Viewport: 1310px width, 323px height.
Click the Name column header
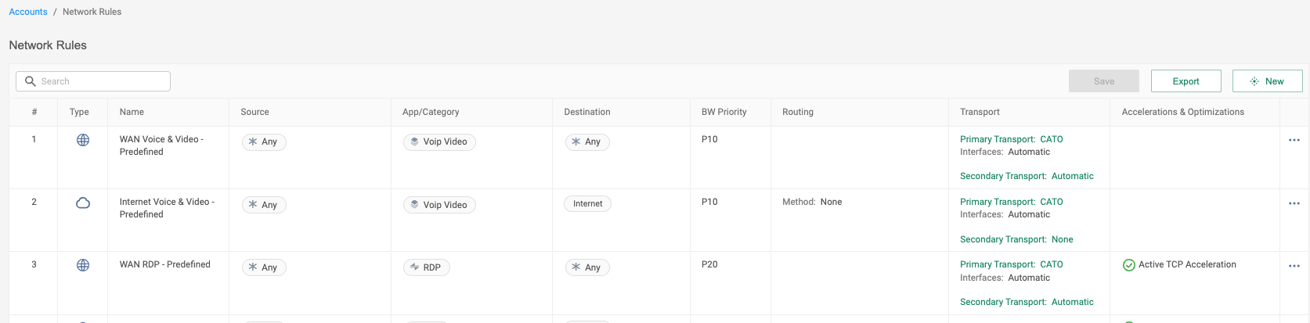pos(132,112)
